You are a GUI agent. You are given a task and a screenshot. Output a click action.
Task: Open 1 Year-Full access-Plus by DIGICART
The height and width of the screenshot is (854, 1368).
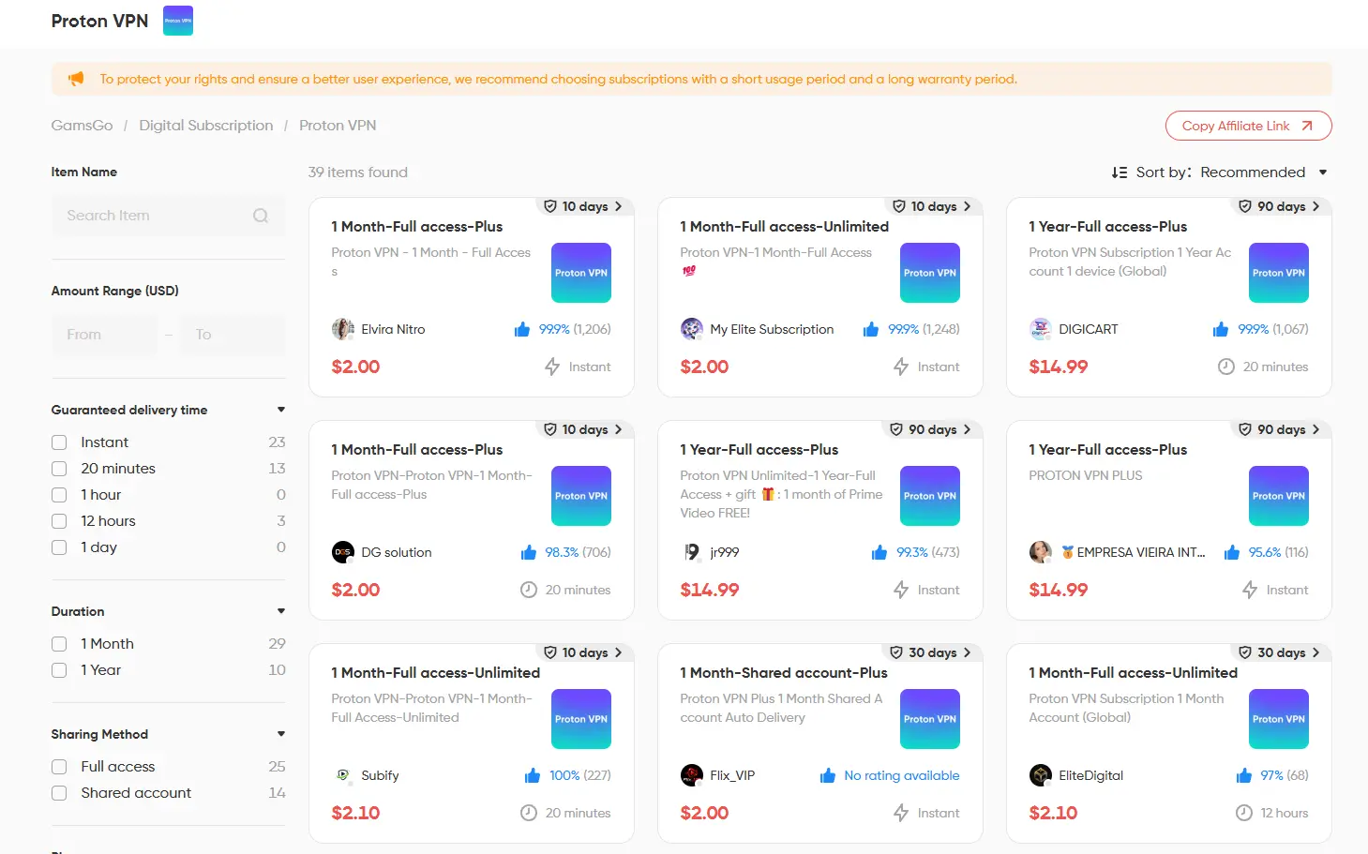(x=1107, y=227)
